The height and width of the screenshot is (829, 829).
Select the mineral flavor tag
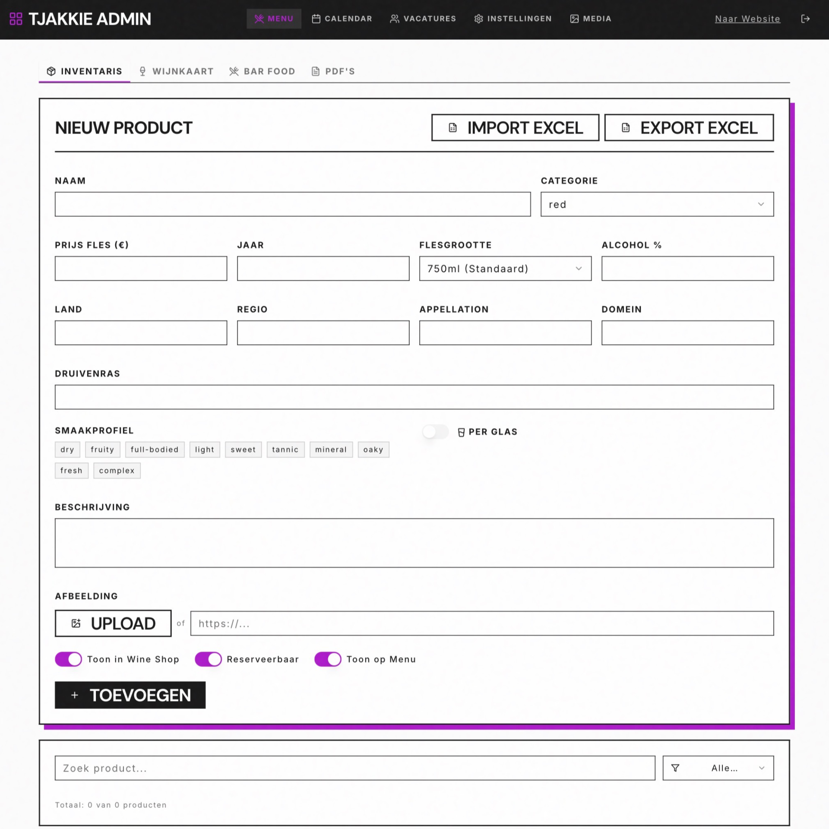point(331,449)
